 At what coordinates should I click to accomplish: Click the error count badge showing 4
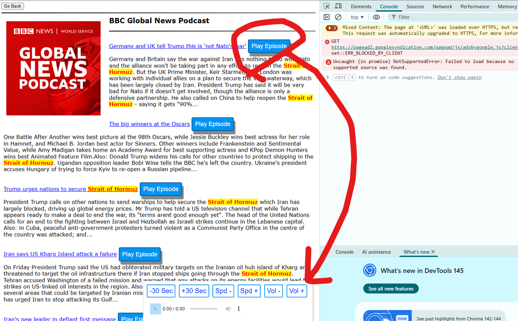point(329,62)
